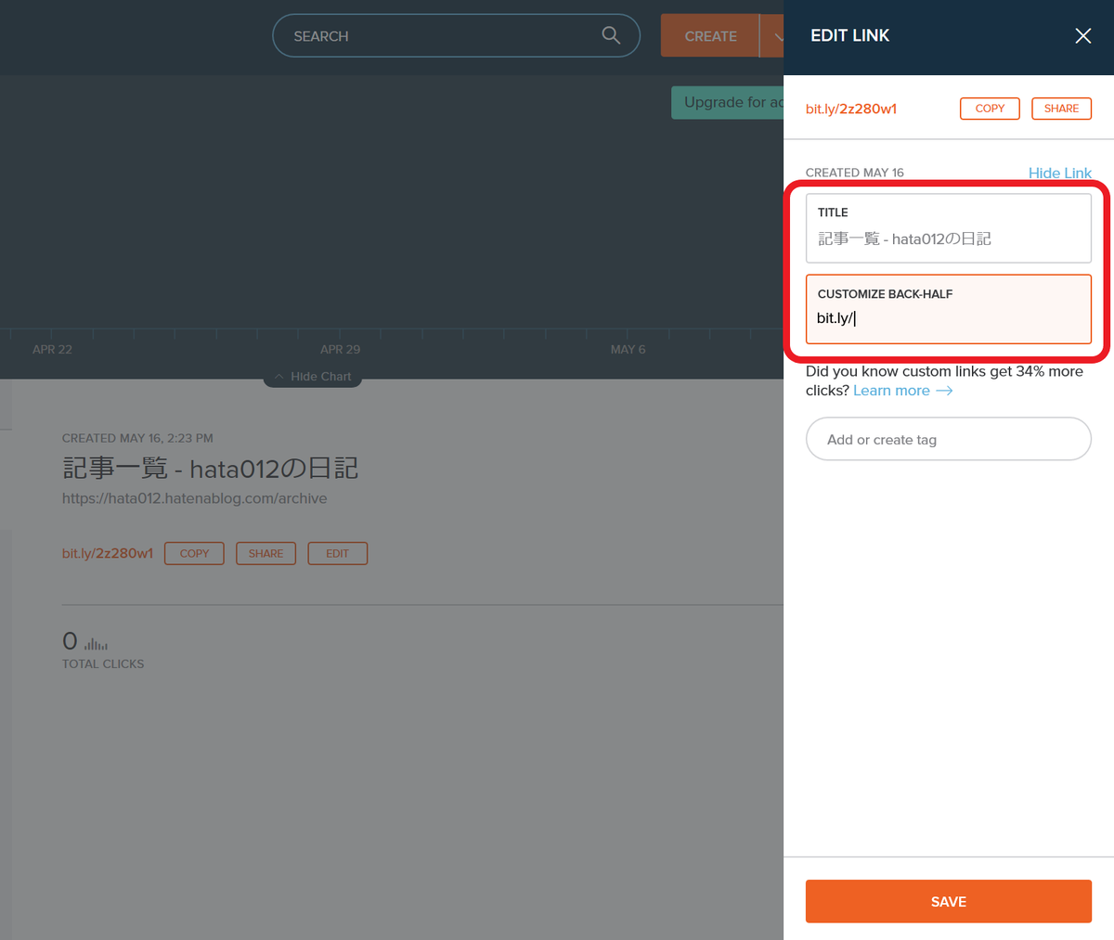The width and height of the screenshot is (1114, 940).
Task: Click COPY button beside main list link
Action: (x=194, y=553)
